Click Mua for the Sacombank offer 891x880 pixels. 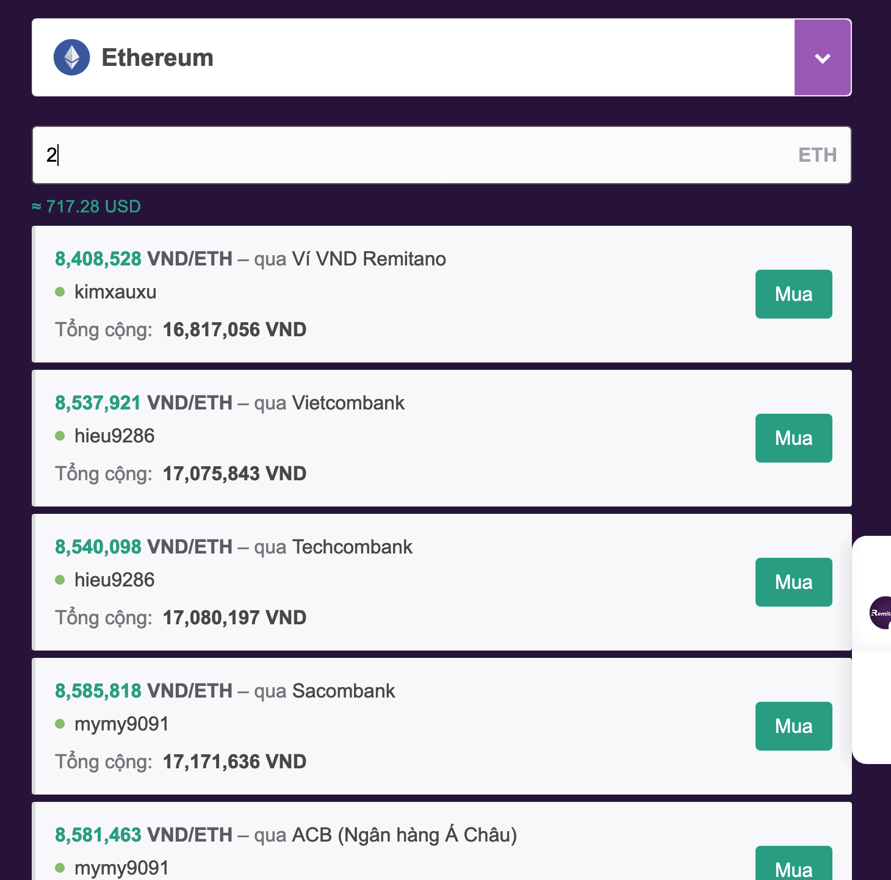coord(794,726)
